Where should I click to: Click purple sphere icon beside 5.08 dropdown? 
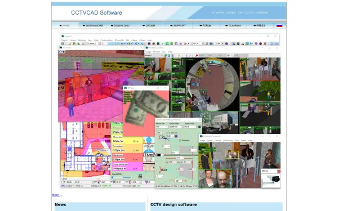(x=226, y=43)
